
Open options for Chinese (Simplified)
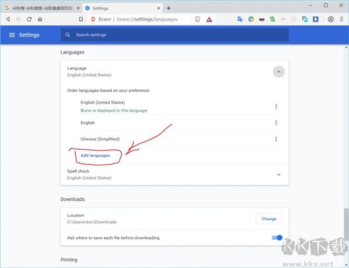click(x=276, y=139)
